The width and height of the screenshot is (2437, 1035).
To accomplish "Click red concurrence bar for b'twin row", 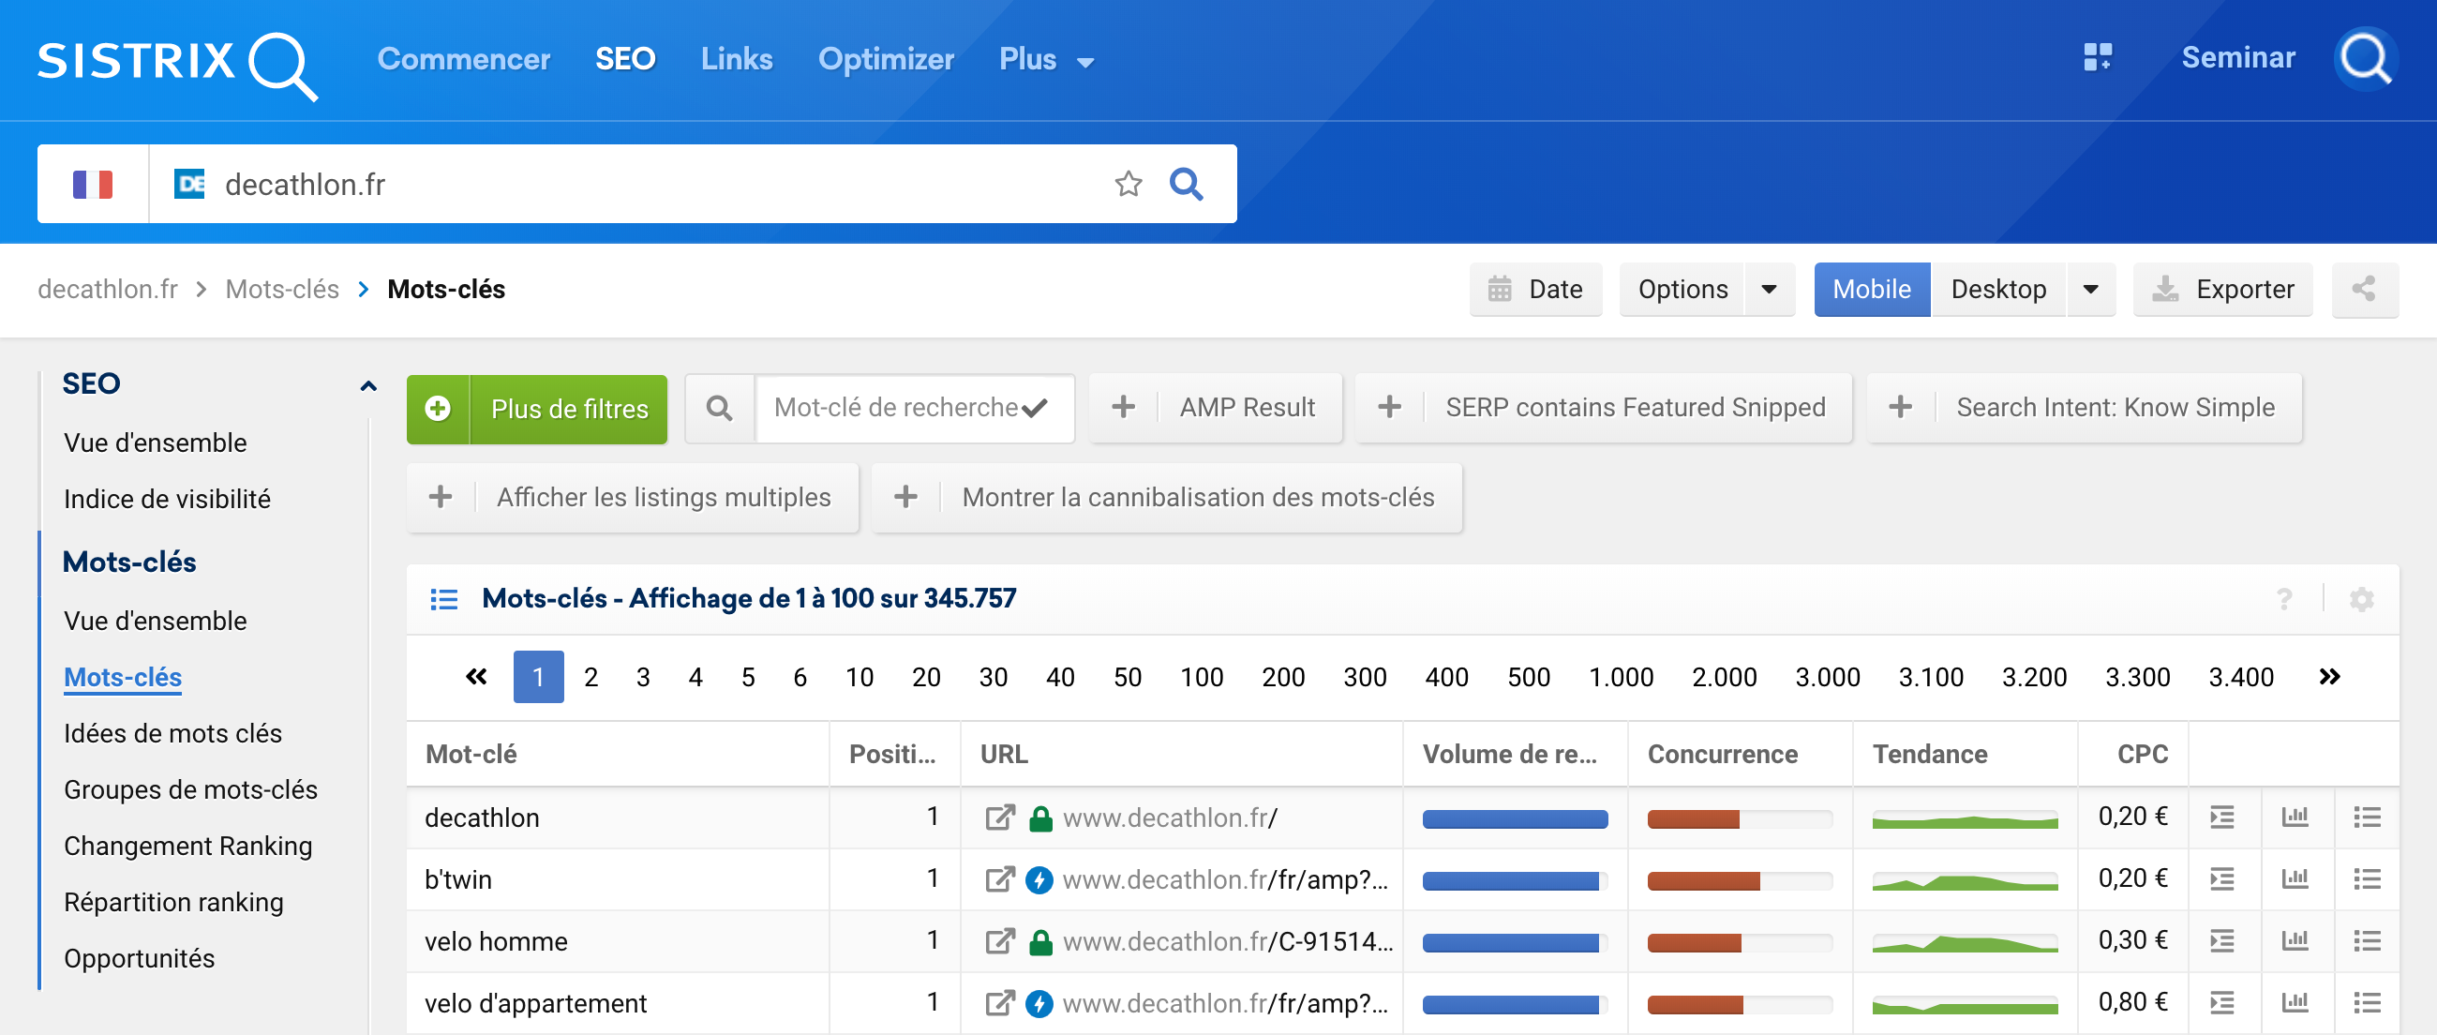I will point(1702,881).
